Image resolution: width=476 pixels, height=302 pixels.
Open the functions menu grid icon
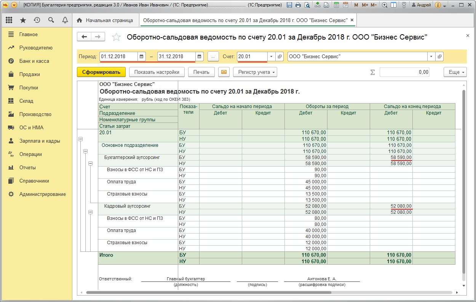pos(9,20)
